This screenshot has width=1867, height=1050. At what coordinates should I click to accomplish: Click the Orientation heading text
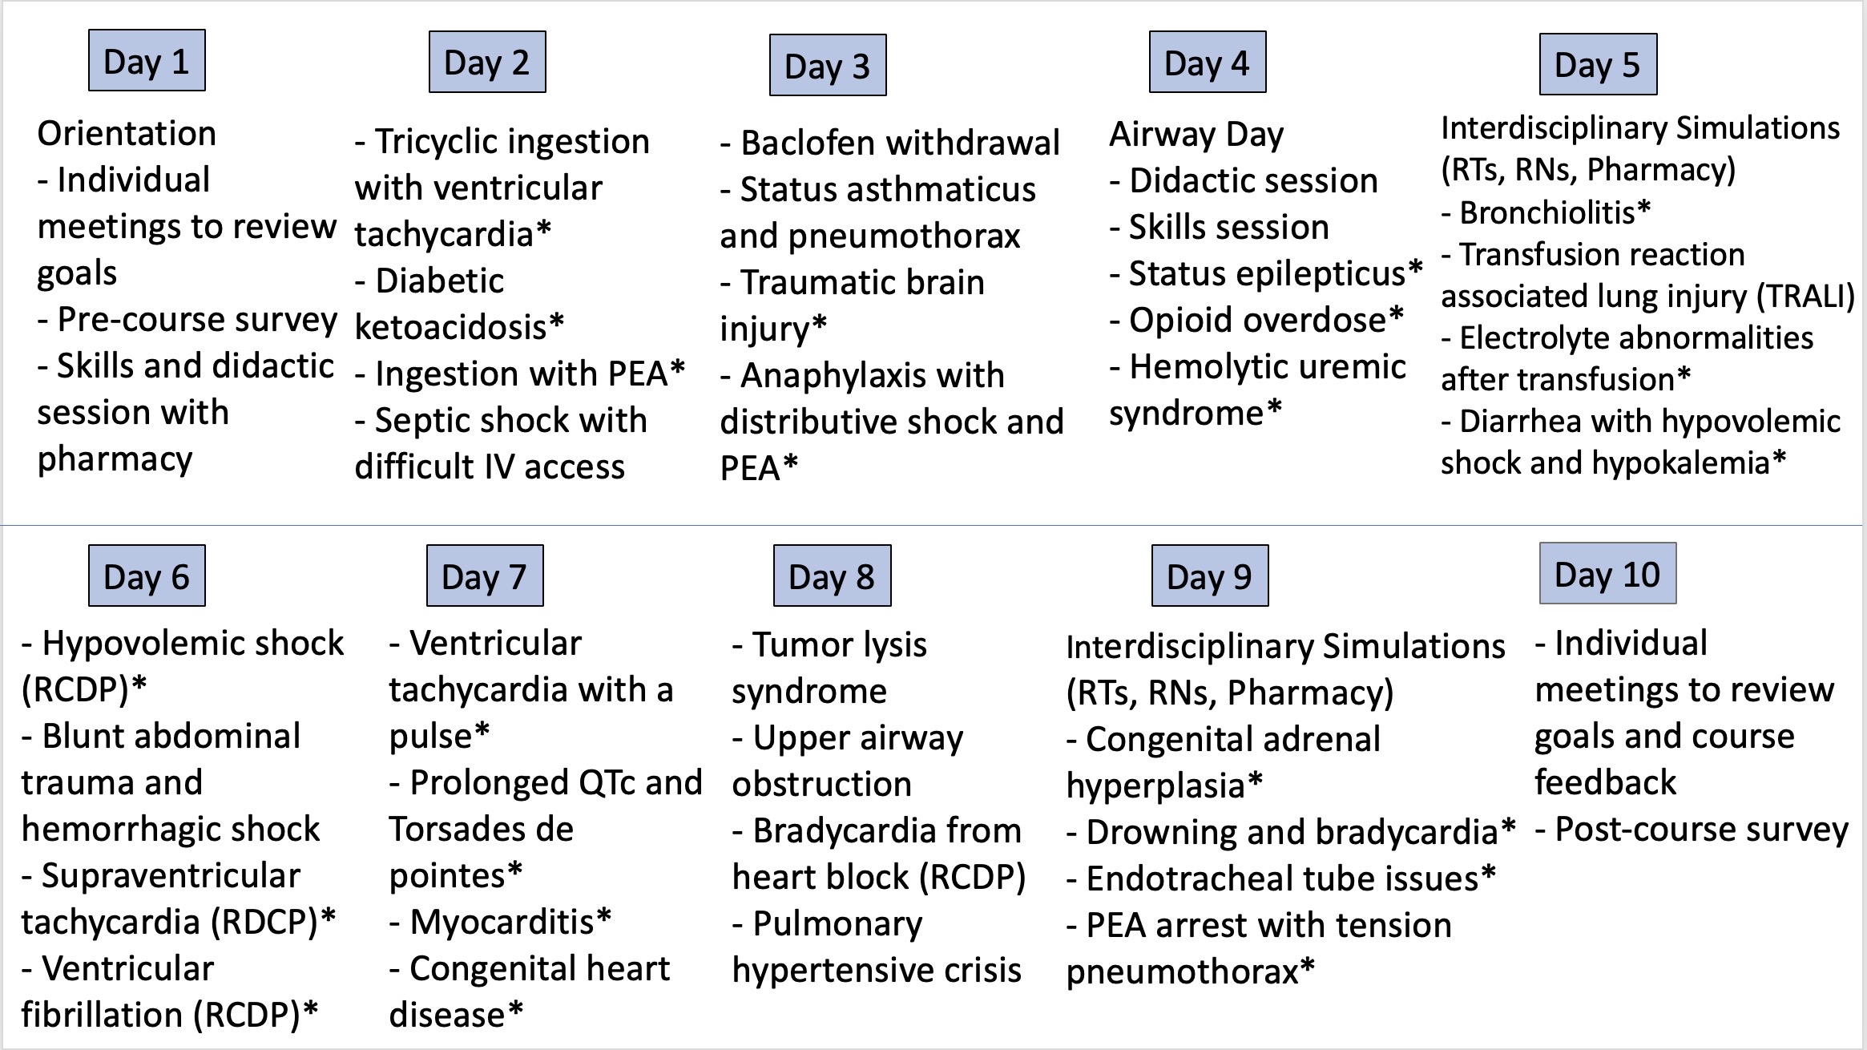127,133
